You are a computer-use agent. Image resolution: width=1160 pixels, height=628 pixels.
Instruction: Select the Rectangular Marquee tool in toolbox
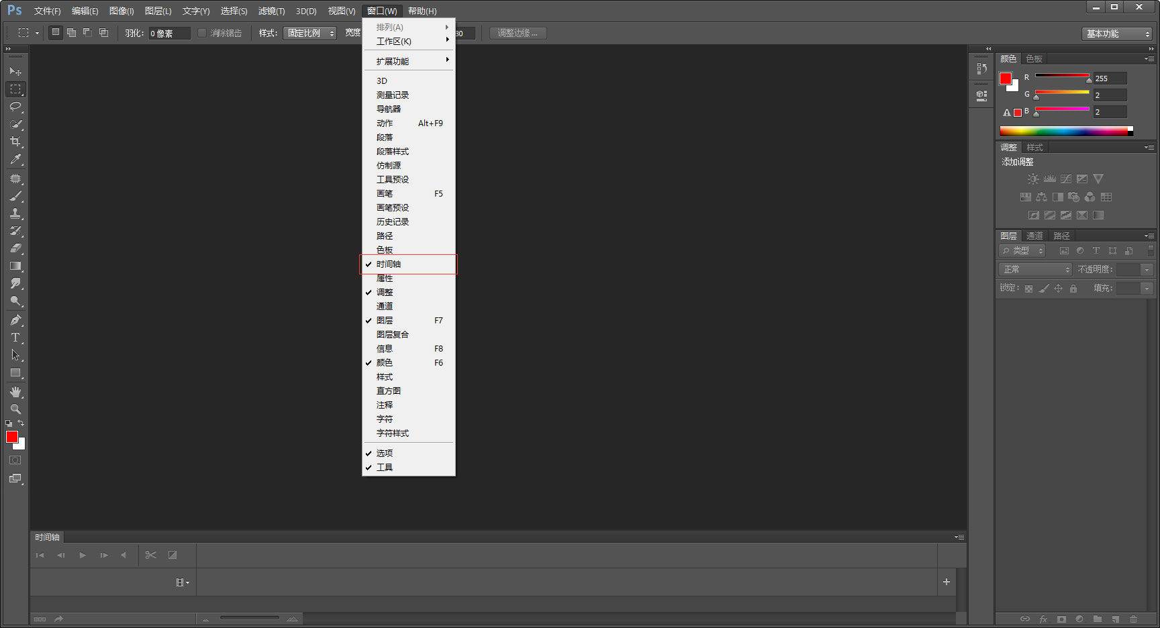pos(15,89)
